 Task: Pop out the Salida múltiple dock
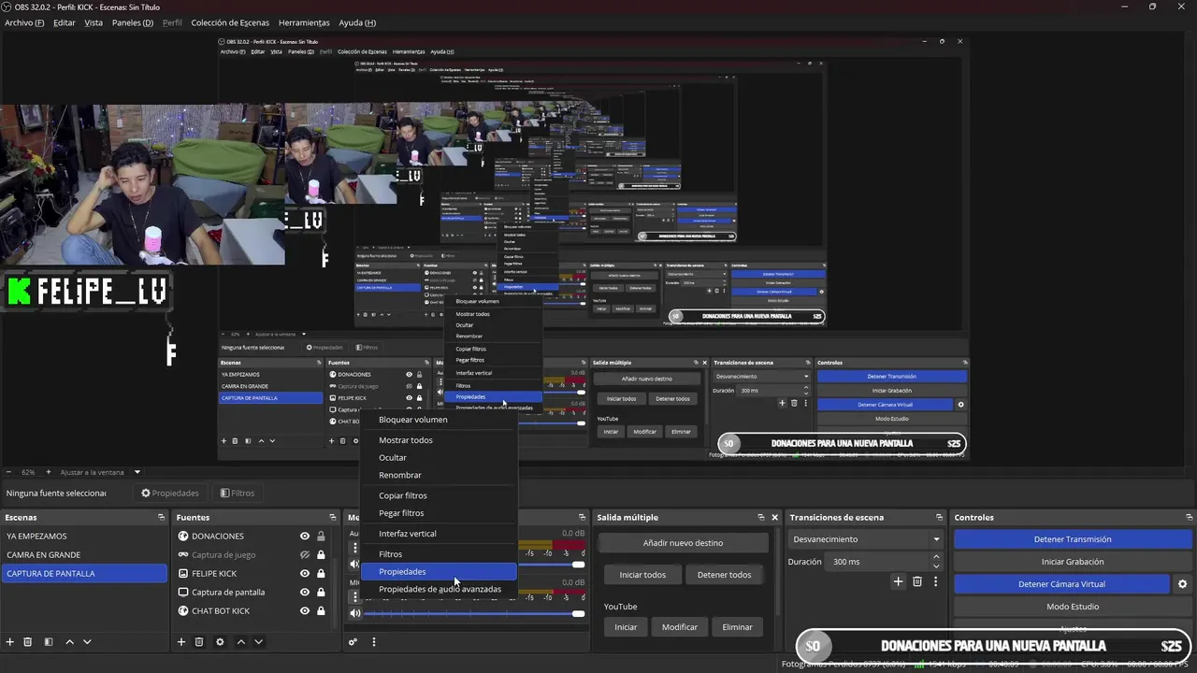[760, 517]
